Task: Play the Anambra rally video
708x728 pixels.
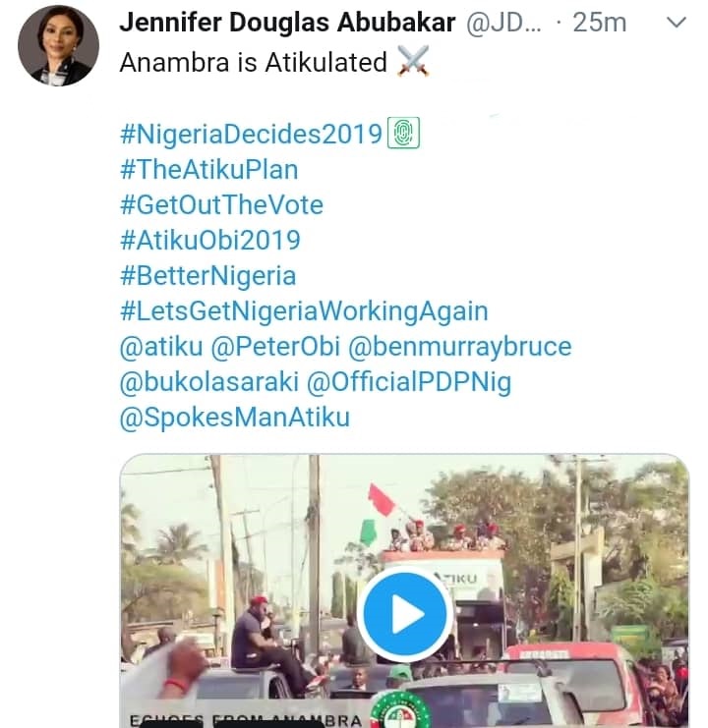Action: pyautogui.click(x=404, y=614)
